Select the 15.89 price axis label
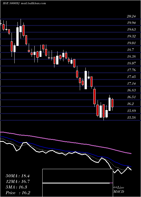 (x=131, y=111)
